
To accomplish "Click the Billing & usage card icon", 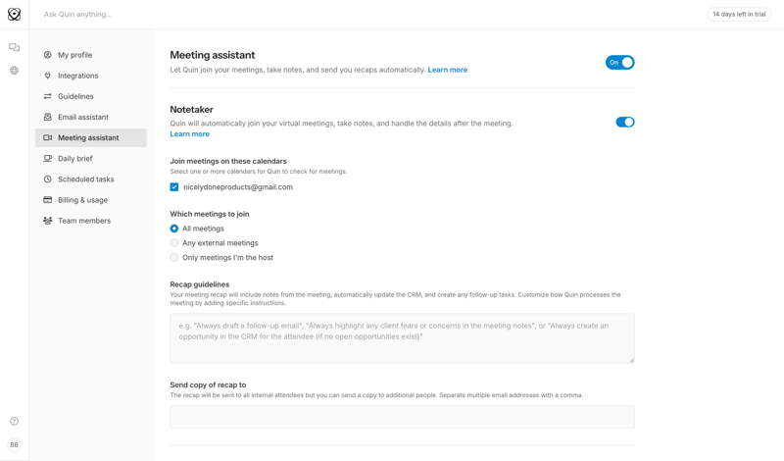I will point(47,200).
